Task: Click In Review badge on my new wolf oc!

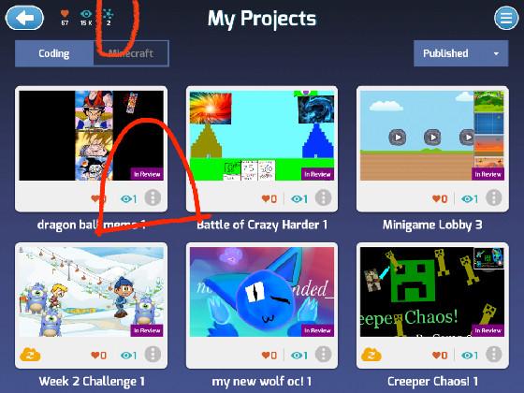Action: pos(317,330)
